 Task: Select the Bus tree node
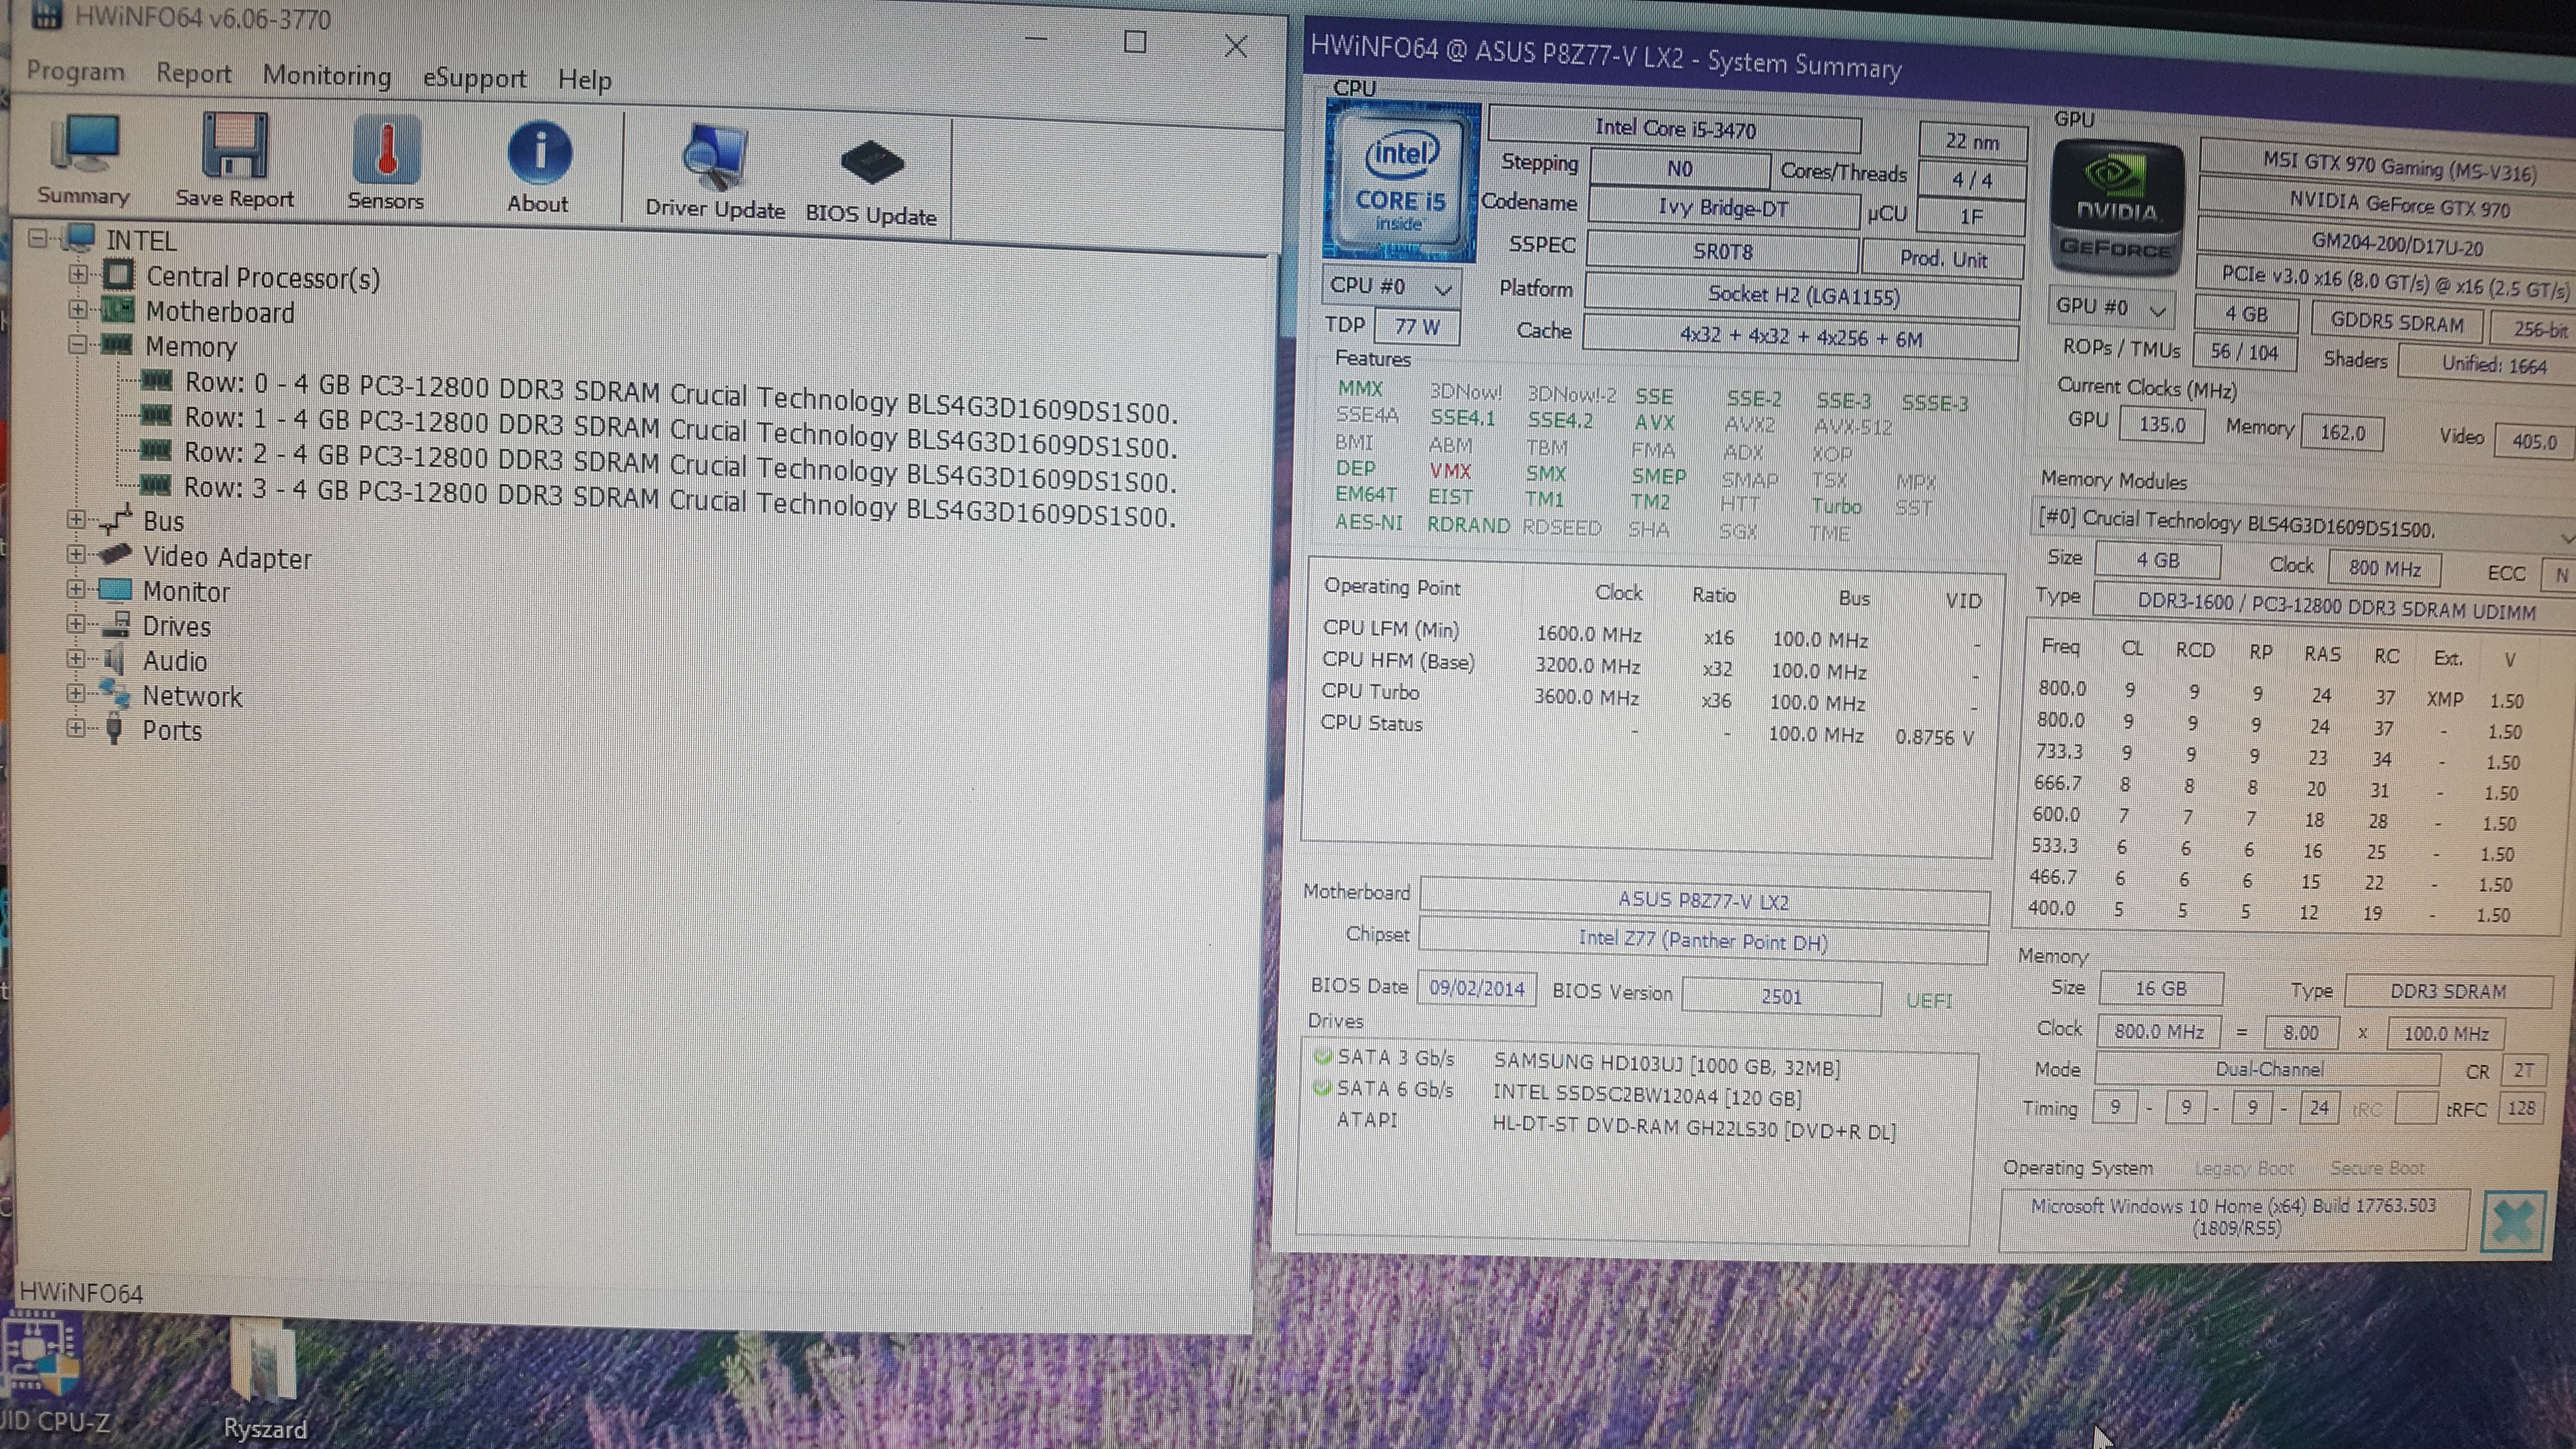(163, 521)
